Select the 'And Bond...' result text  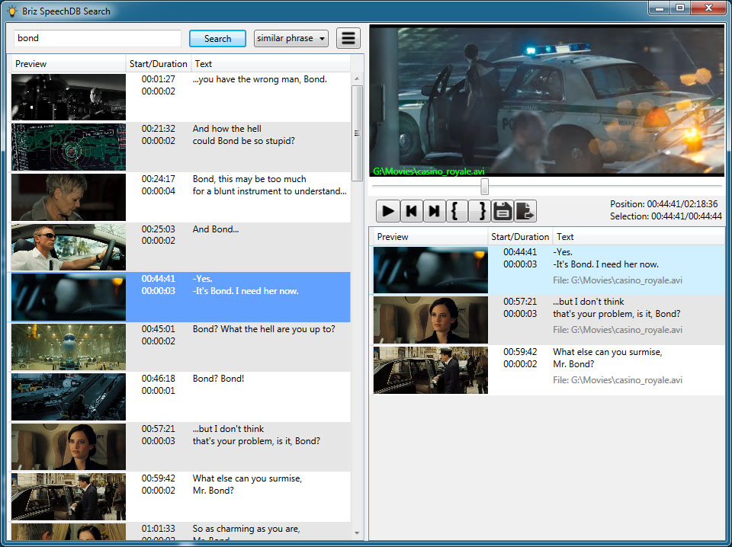[x=216, y=229]
